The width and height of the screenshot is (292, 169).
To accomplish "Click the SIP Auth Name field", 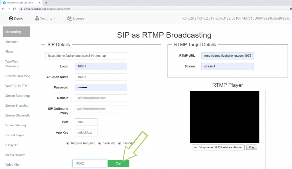I will pyautogui.click(x=101, y=77).
